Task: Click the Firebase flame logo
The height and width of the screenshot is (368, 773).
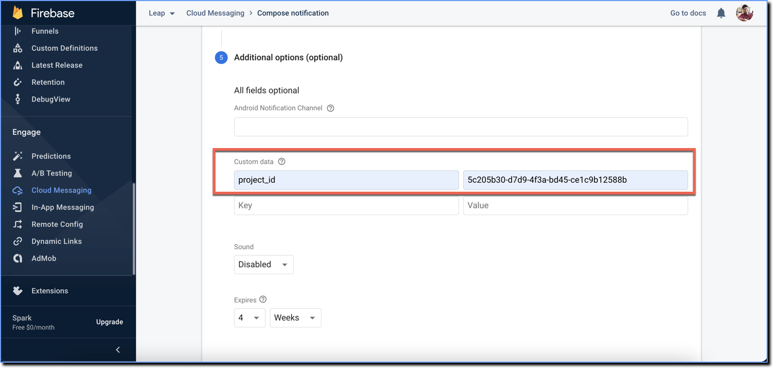Action: (x=18, y=13)
